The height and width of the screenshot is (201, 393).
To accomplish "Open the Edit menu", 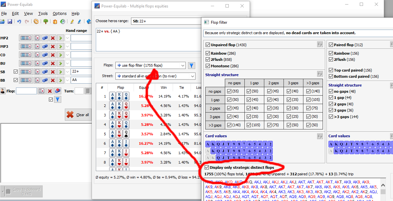I will pyautogui.click(x=15, y=14).
